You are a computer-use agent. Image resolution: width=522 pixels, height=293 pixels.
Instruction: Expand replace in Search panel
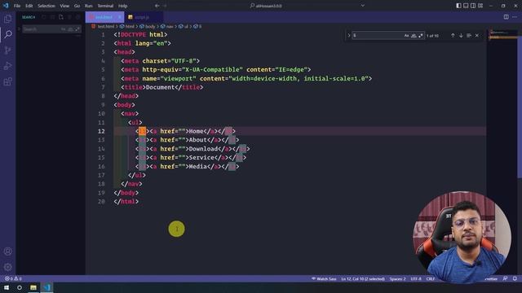[x=19, y=29]
